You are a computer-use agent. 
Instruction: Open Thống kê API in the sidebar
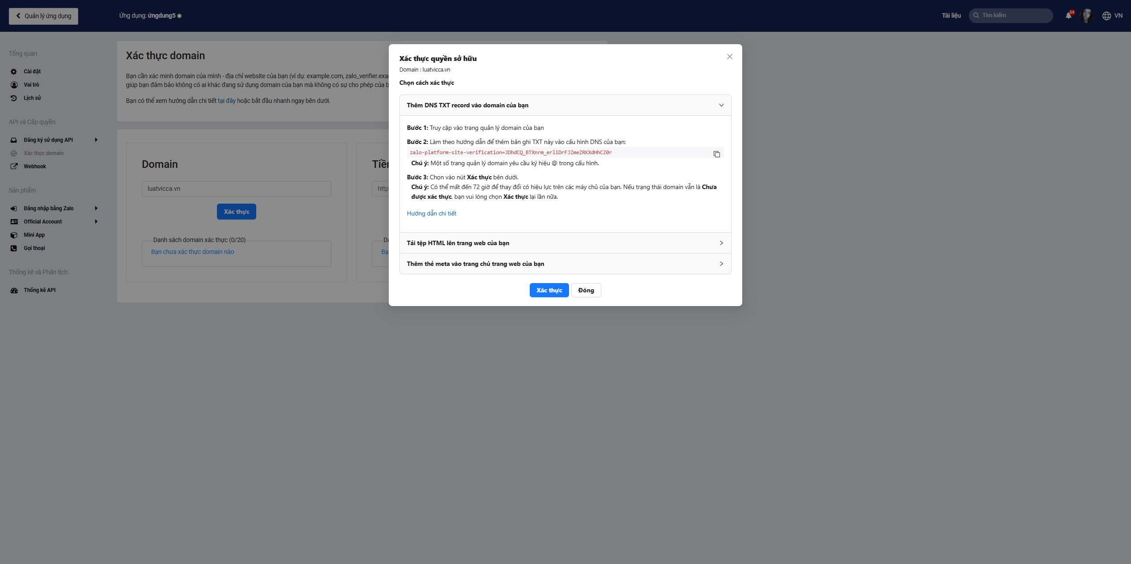[x=40, y=290]
